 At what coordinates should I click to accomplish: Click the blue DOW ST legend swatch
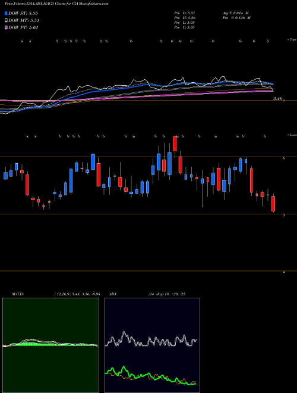pyautogui.click(x=7, y=13)
